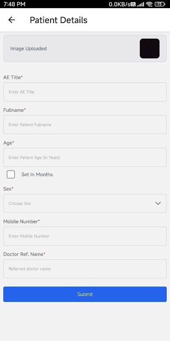Select the Patient Fullname input field
The height and width of the screenshot is (341, 170).
click(x=85, y=124)
